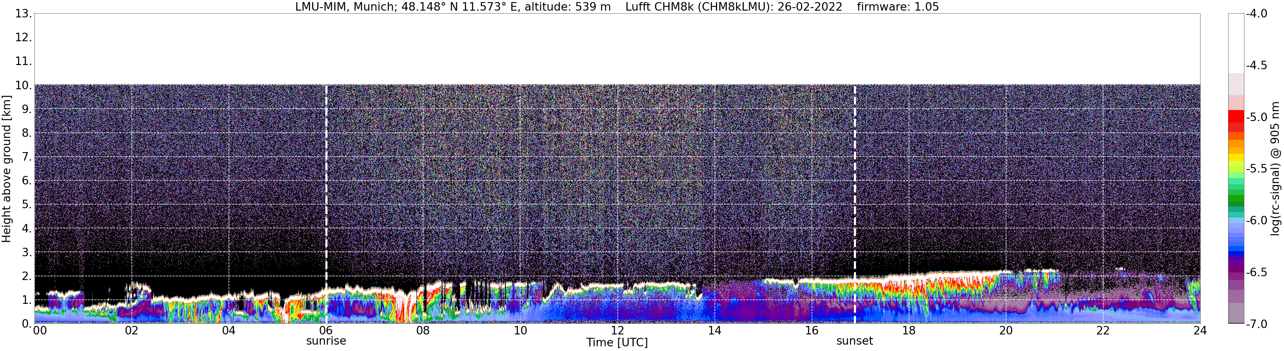The height and width of the screenshot is (351, 1284).
Task: Click the '18' time tick label
Action: 909,331
